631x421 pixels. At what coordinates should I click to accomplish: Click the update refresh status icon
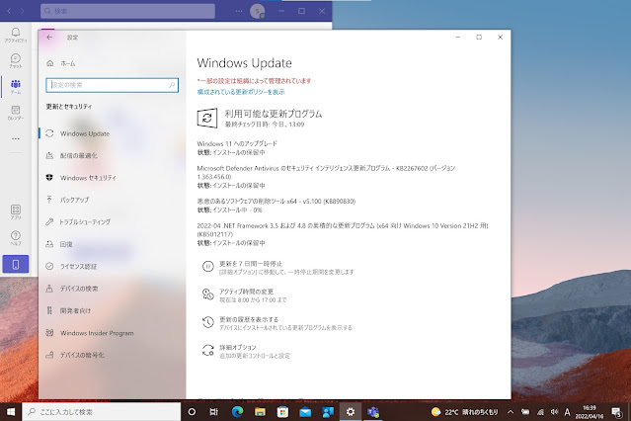pyautogui.click(x=207, y=118)
